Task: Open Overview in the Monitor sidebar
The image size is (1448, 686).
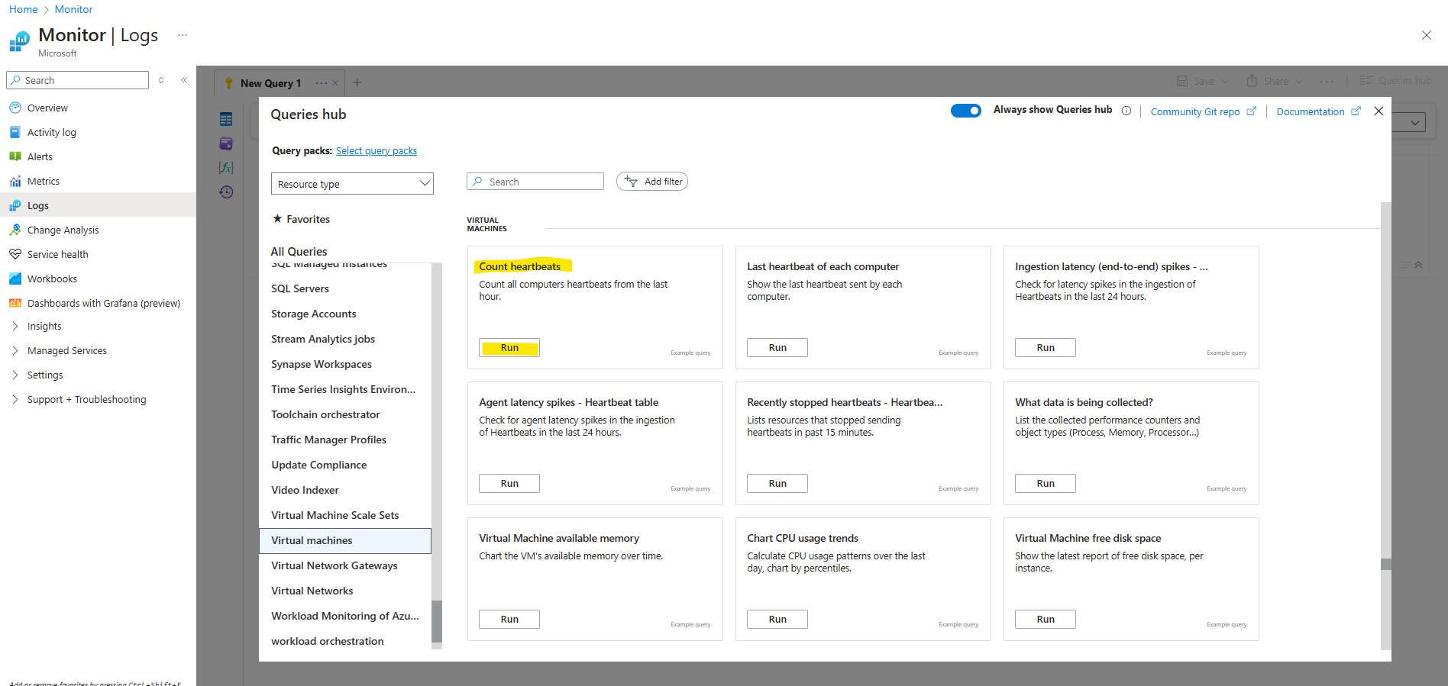Action: tap(47, 108)
